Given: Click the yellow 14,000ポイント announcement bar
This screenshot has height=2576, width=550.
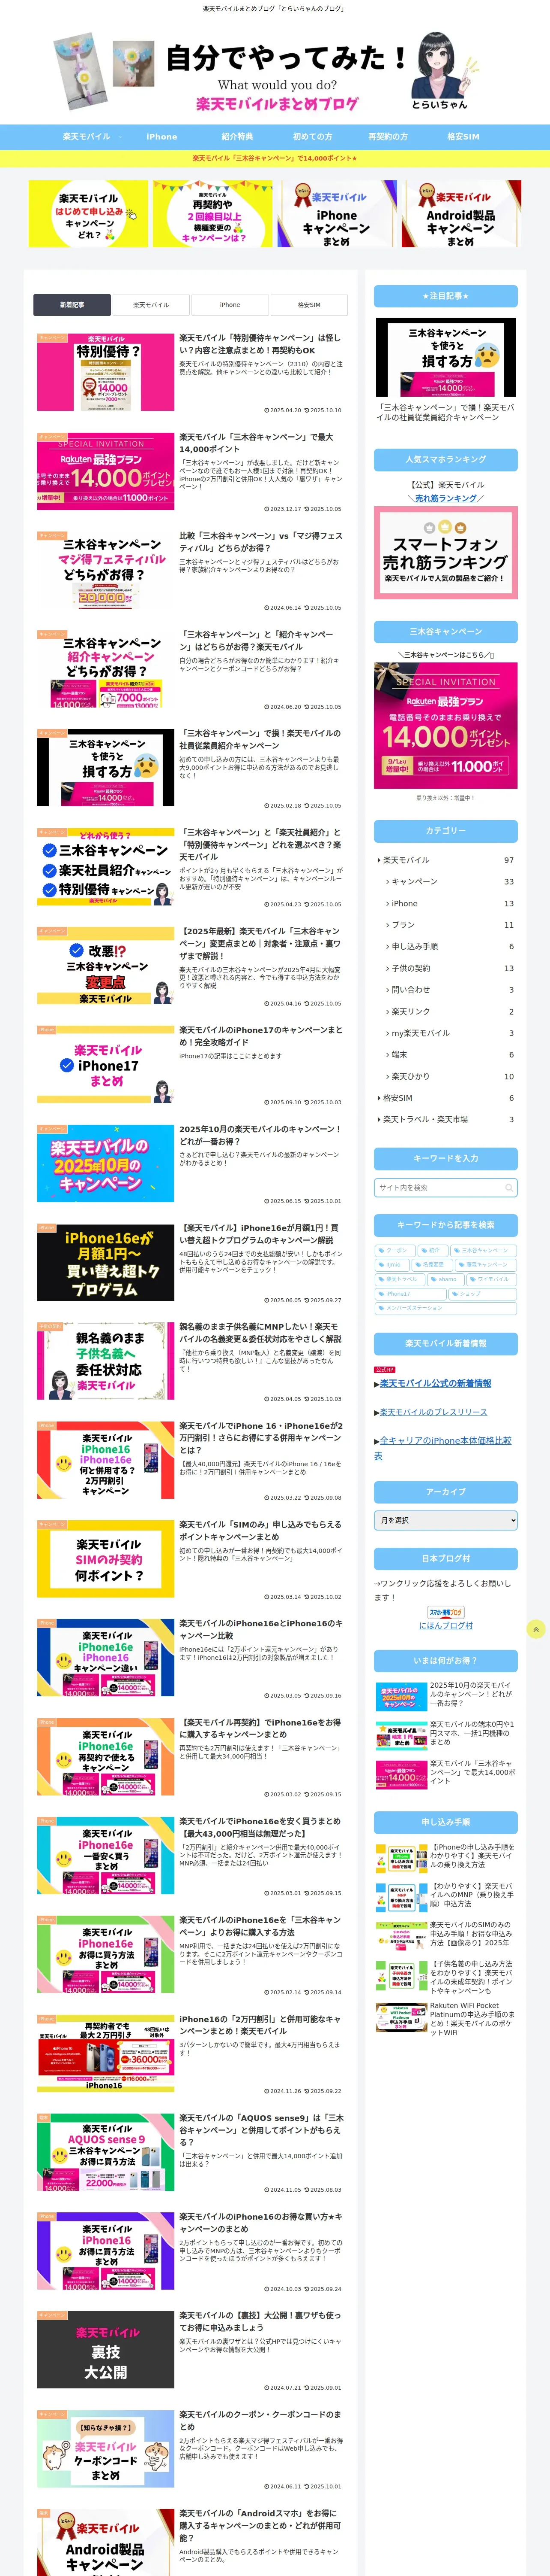Looking at the screenshot, I should (x=275, y=158).
